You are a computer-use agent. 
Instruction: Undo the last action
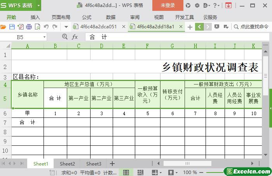46,27
